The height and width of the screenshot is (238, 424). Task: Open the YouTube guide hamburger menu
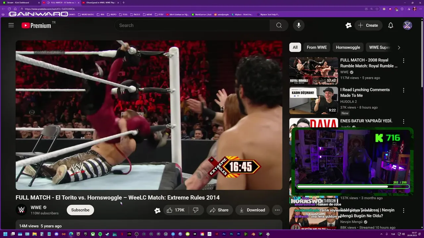click(x=11, y=25)
